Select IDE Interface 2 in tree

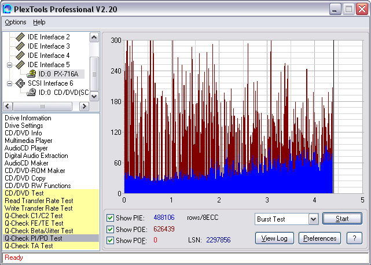[49, 37]
